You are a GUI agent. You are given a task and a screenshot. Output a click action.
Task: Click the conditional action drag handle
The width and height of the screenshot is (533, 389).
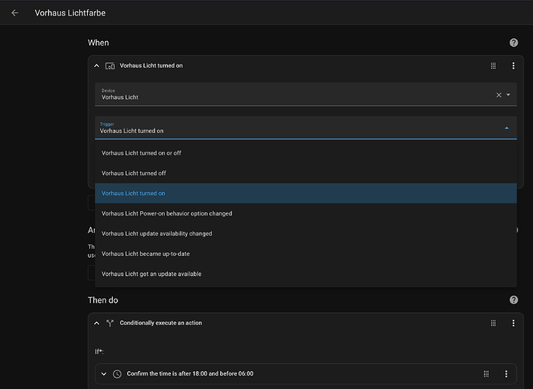(x=493, y=323)
